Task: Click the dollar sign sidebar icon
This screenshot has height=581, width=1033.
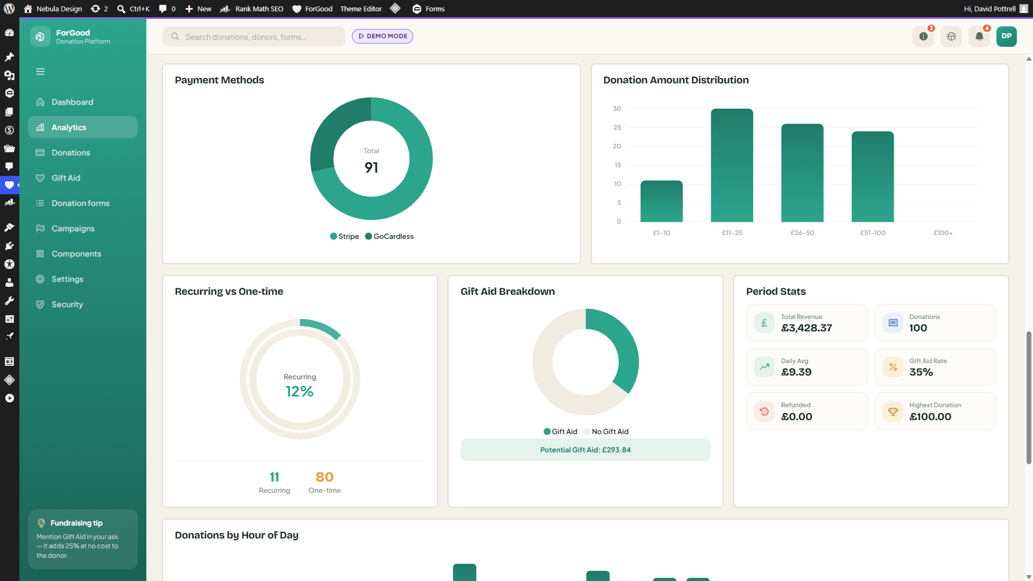Action: coord(9,130)
